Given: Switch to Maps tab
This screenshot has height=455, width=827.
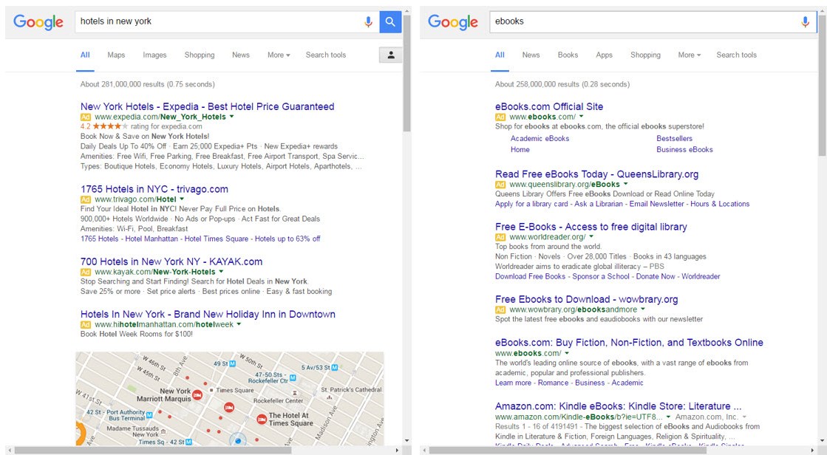Looking at the screenshot, I should [x=116, y=55].
